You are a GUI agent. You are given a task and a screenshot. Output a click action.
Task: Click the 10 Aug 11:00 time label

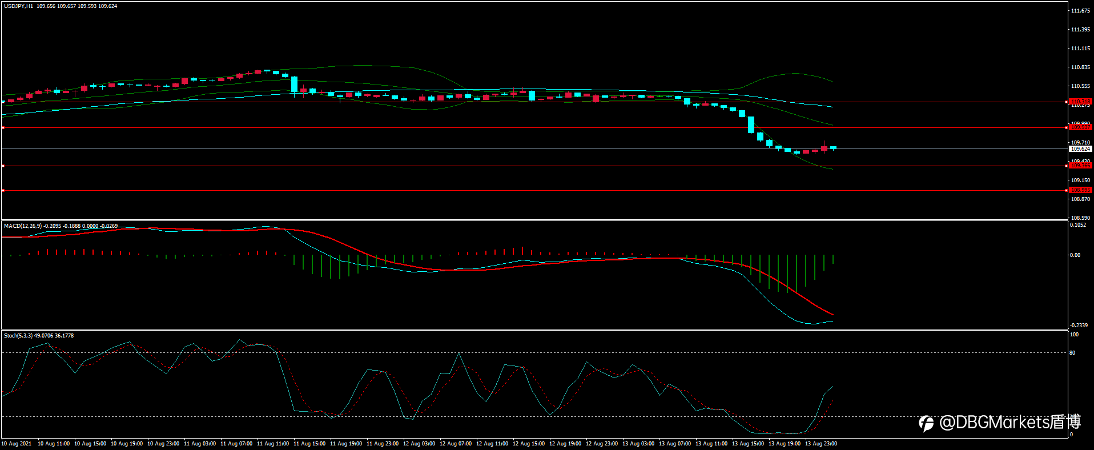pyautogui.click(x=54, y=444)
